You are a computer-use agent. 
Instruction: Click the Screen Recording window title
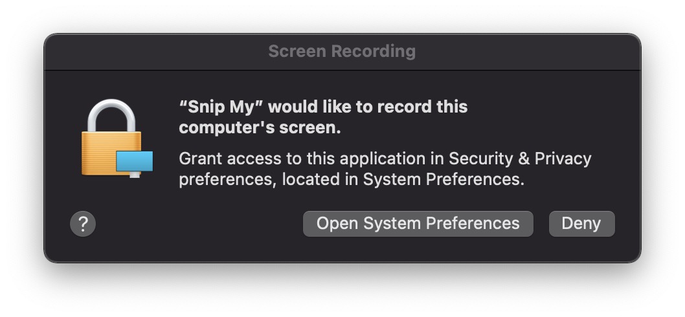342,52
